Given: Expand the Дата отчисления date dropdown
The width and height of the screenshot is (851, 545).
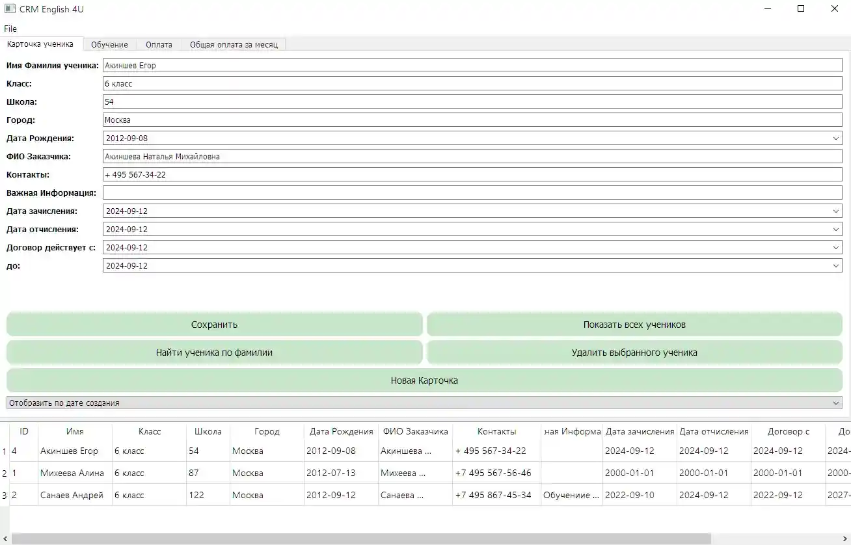Looking at the screenshot, I should pos(836,230).
